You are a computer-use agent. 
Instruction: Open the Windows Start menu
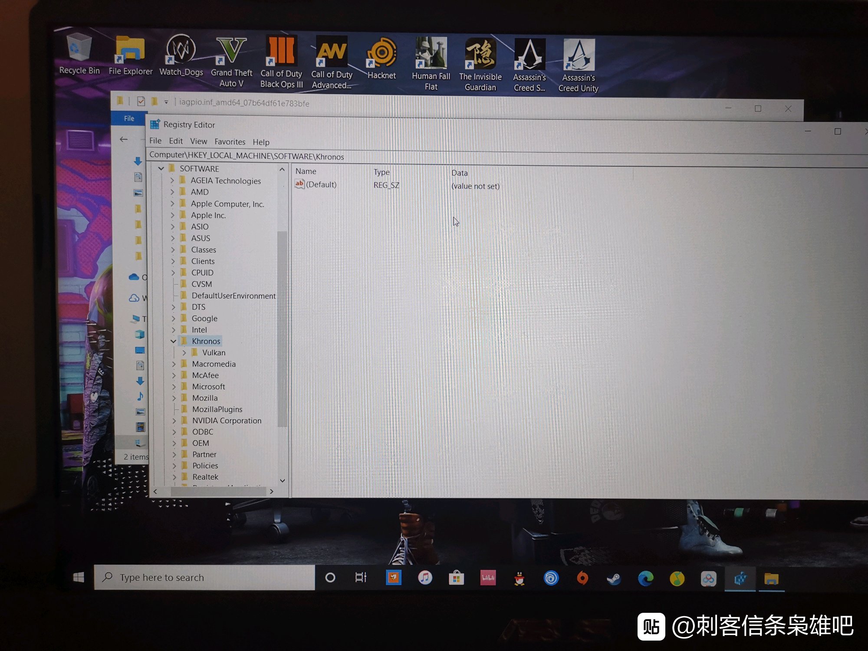(x=79, y=577)
